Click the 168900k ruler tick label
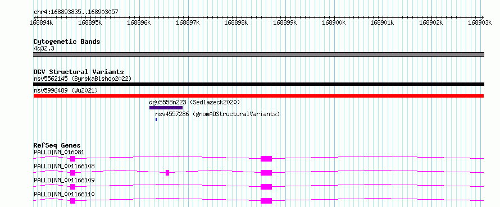Screen dimensions: 500x207 tap(334, 22)
